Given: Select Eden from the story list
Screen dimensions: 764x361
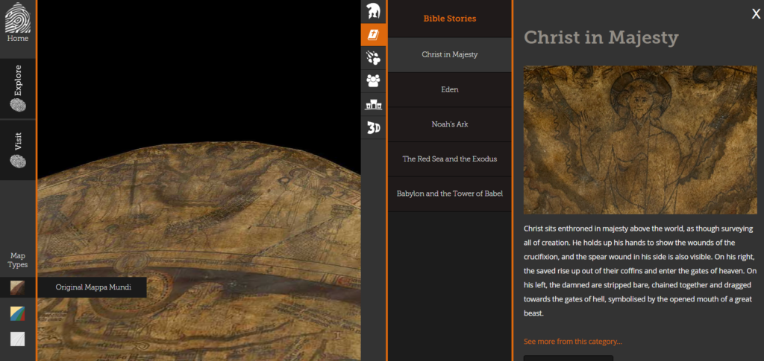Looking at the screenshot, I should (450, 90).
